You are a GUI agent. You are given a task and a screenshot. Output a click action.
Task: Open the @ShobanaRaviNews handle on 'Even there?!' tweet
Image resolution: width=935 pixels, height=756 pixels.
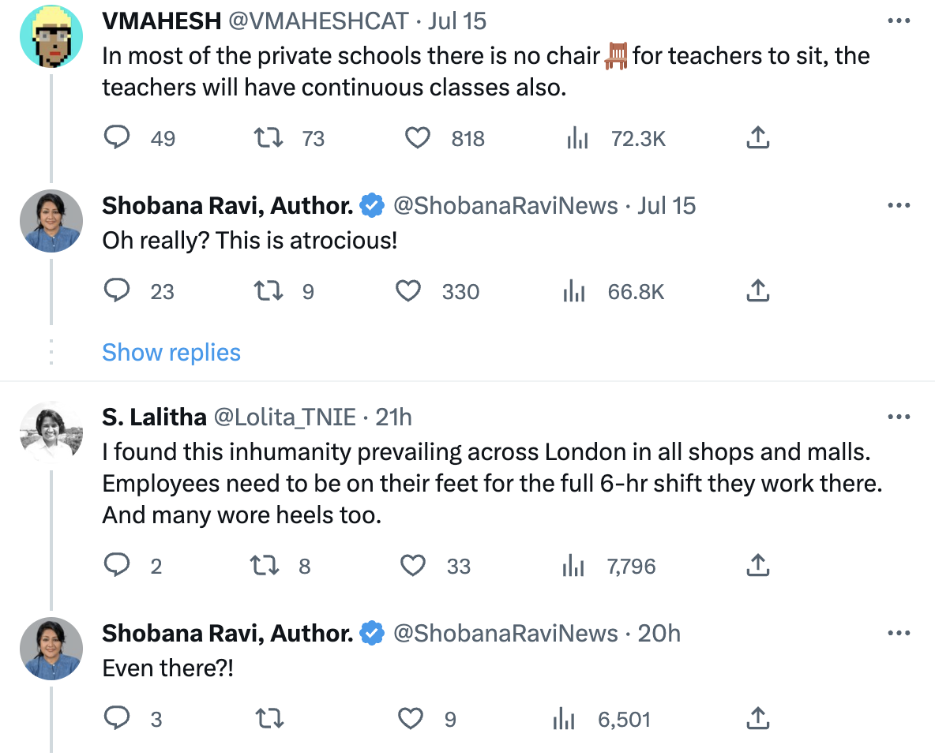coord(505,633)
